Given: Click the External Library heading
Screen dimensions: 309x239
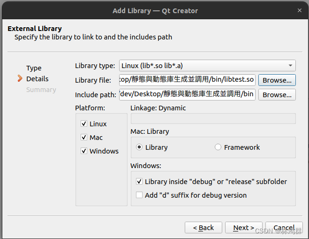Looking at the screenshot, I should [x=35, y=29].
